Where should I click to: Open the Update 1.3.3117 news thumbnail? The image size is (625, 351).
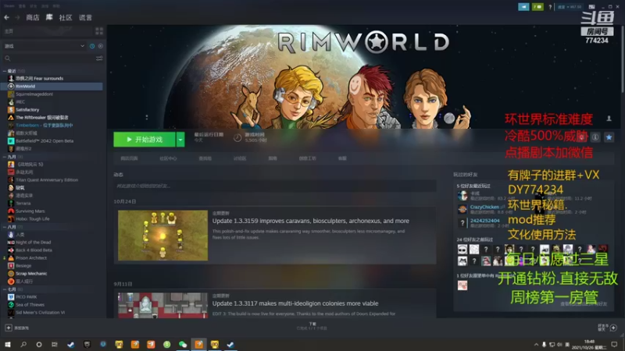click(x=162, y=305)
